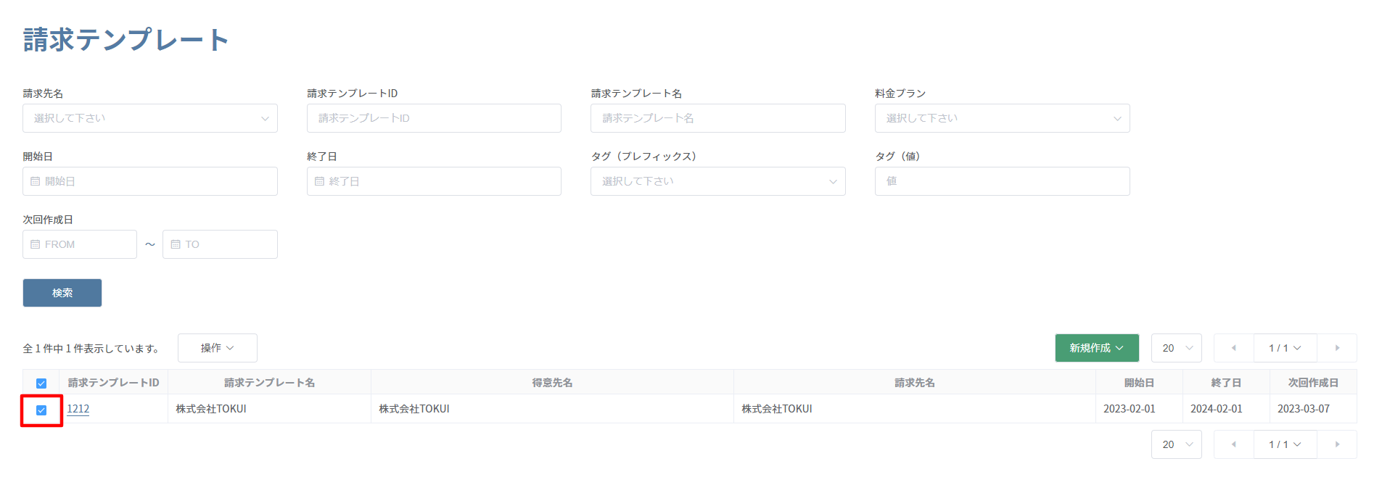Screen dimensions: 1382x485
Task: Click 株式会社TOKUI in the 得意先名 column
Action: pos(414,409)
